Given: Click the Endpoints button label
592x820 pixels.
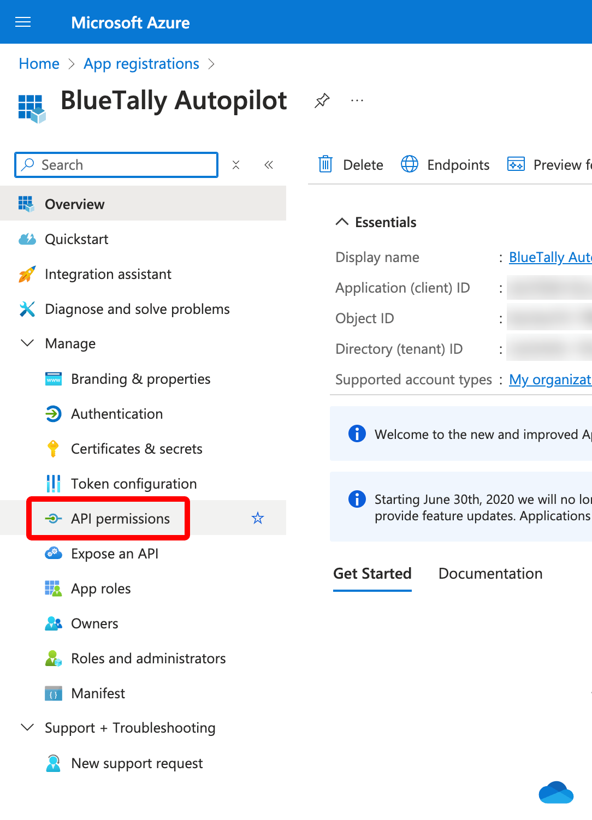Looking at the screenshot, I should (x=458, y=165).
